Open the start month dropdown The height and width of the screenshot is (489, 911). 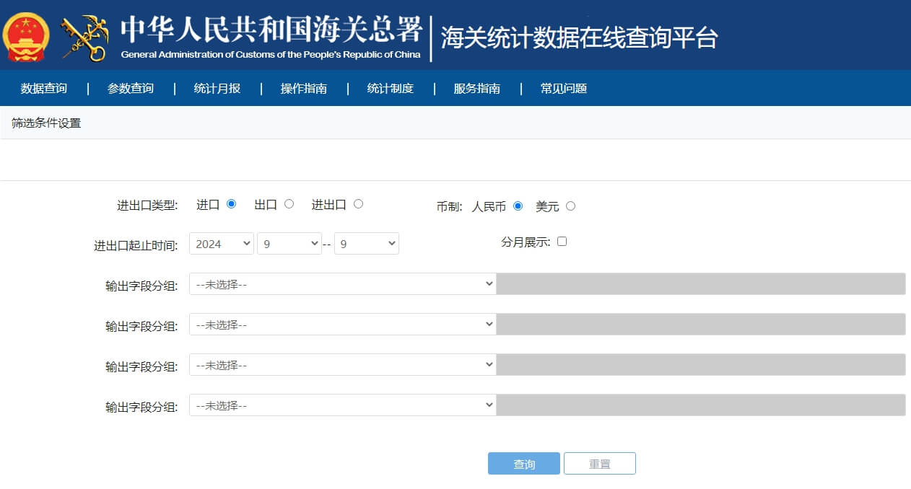click(289, 244)
